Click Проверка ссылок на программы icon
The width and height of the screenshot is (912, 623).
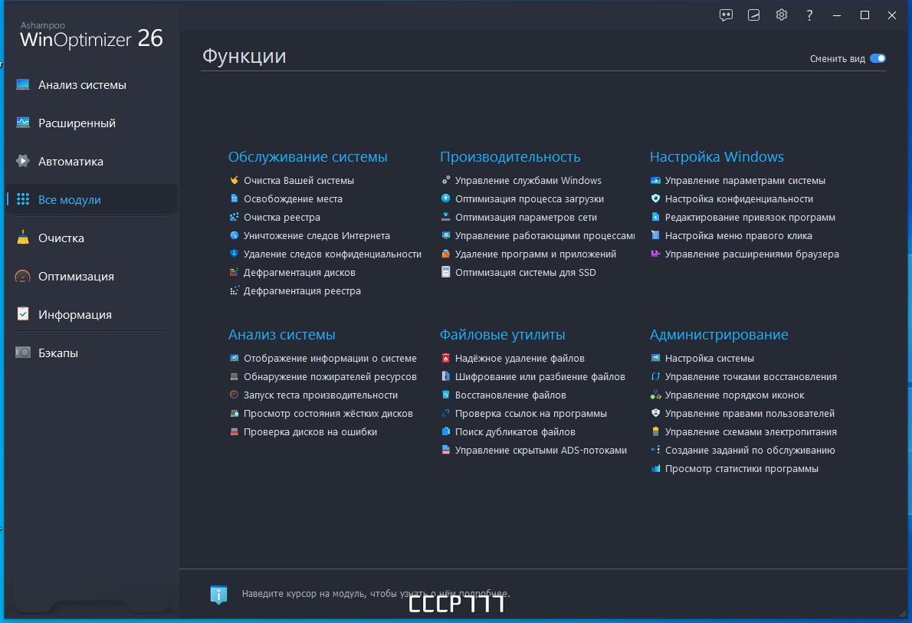pyautogui.click(x=445, y=413)
